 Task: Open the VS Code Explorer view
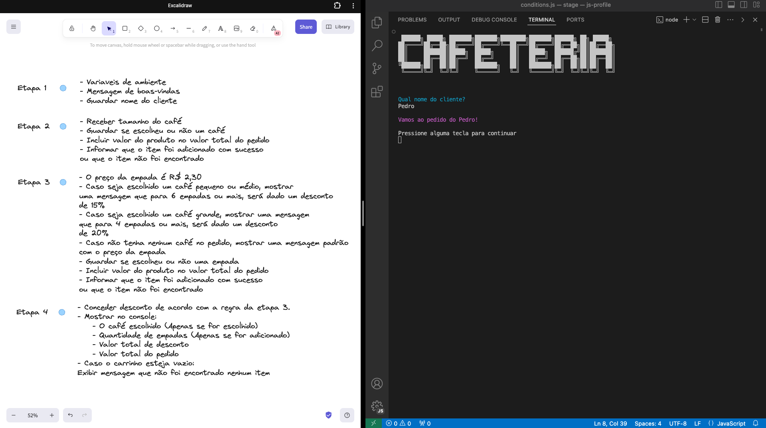tap(377, 22)
